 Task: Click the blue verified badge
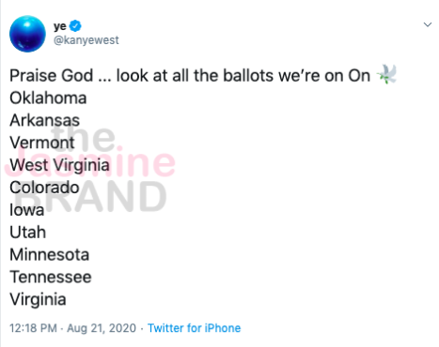(75, 26)
